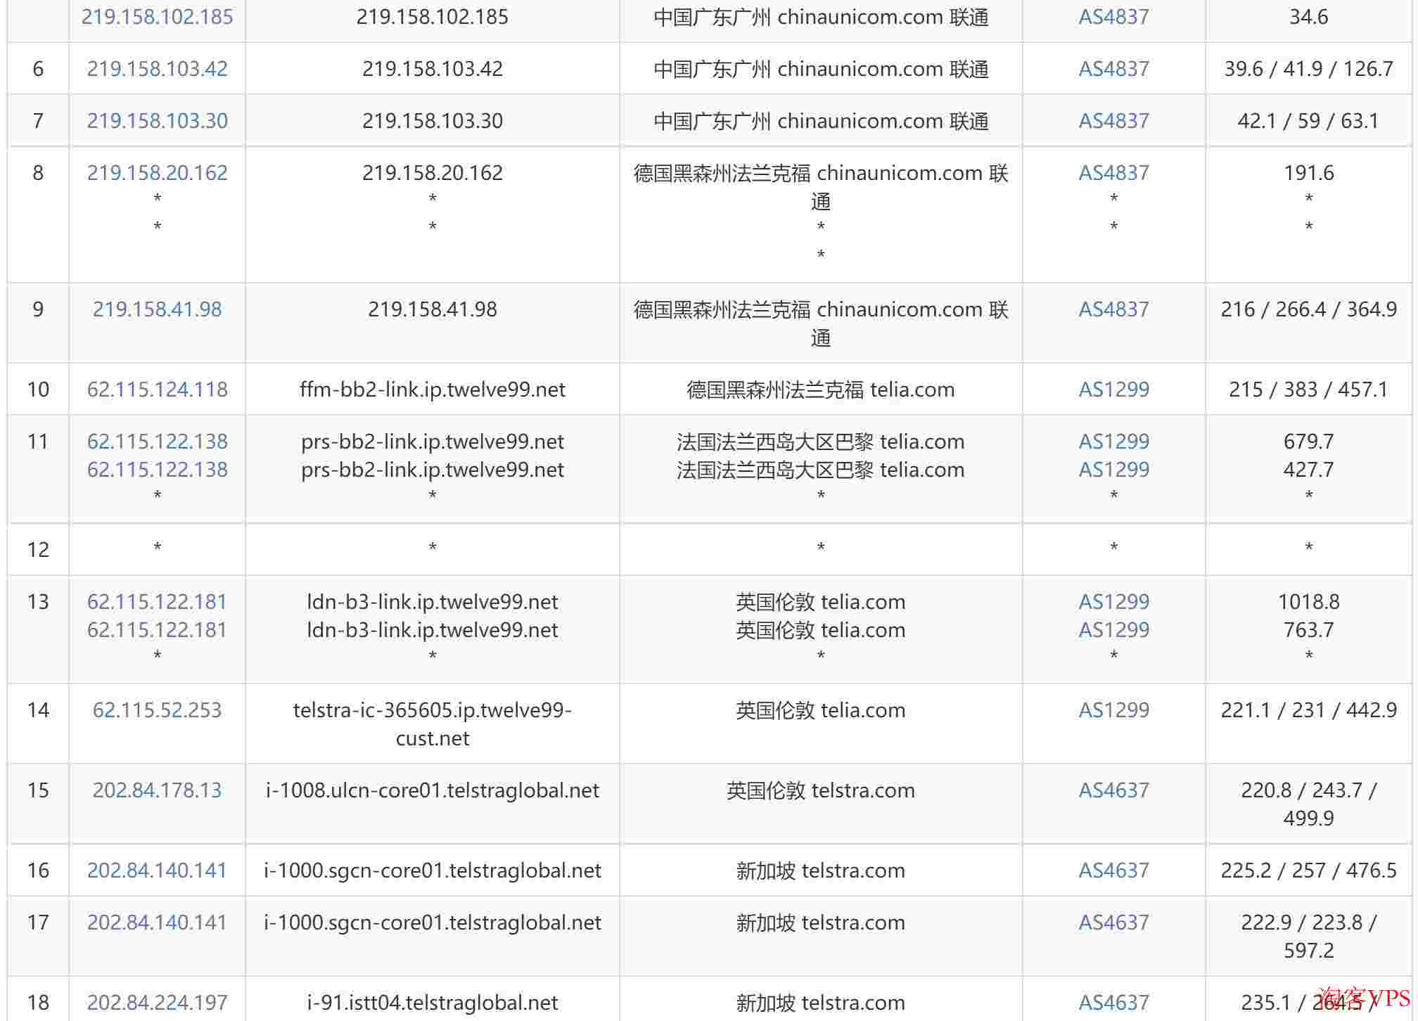Select latency value 222.9 / 223.8 / 597.2
This screenshot has height=1021, width=1418.
(1308, 937)
